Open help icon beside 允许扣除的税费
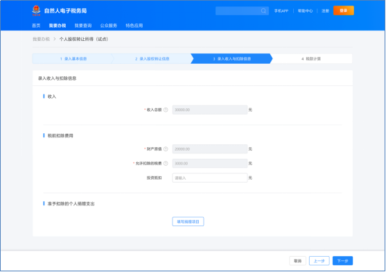Viewport: 386px width, 272px height. [x=166, y=163]
